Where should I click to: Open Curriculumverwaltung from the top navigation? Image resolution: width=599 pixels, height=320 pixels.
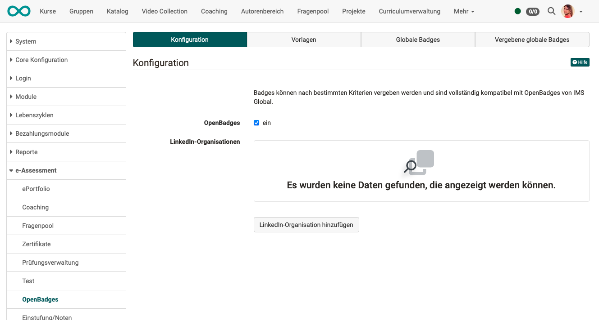pyautogui.click(x=409, y=11)
